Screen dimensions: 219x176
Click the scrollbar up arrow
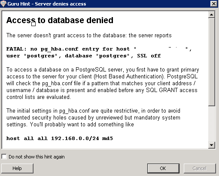(212, 15)
